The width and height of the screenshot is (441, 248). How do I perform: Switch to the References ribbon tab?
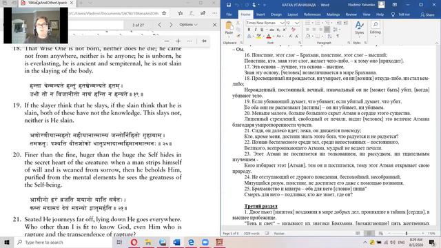(x=312, y=14)
